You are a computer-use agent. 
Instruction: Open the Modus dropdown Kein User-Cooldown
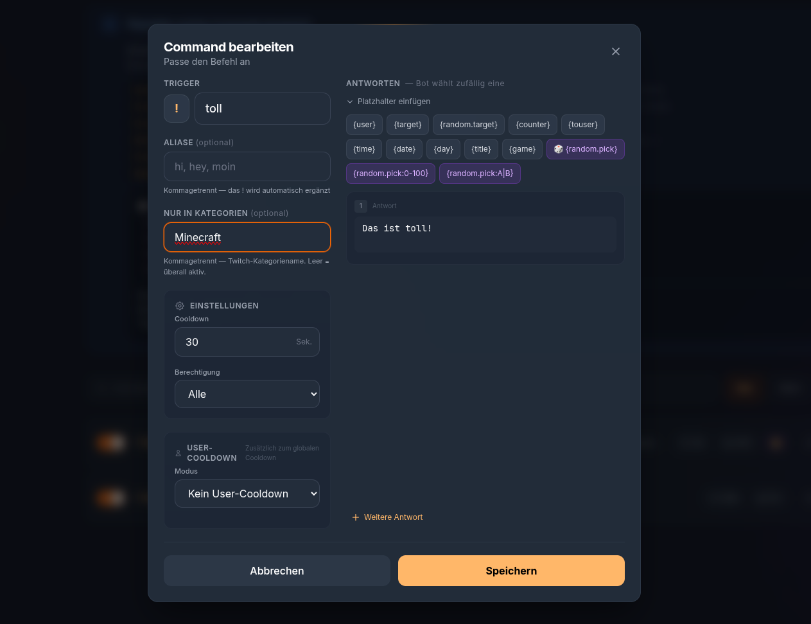coord(247,494)
